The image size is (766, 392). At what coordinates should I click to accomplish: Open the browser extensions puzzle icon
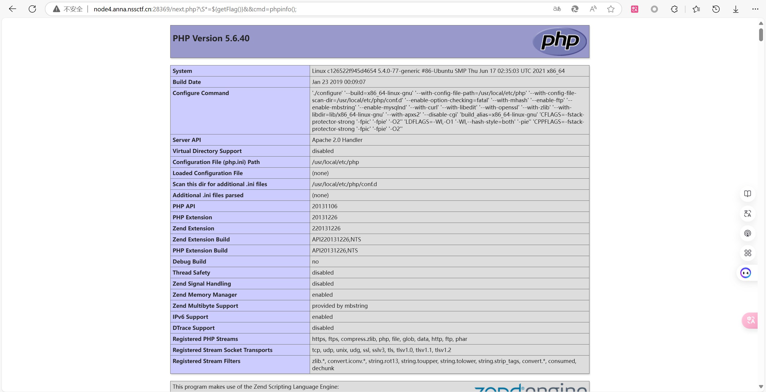[674, 9]
